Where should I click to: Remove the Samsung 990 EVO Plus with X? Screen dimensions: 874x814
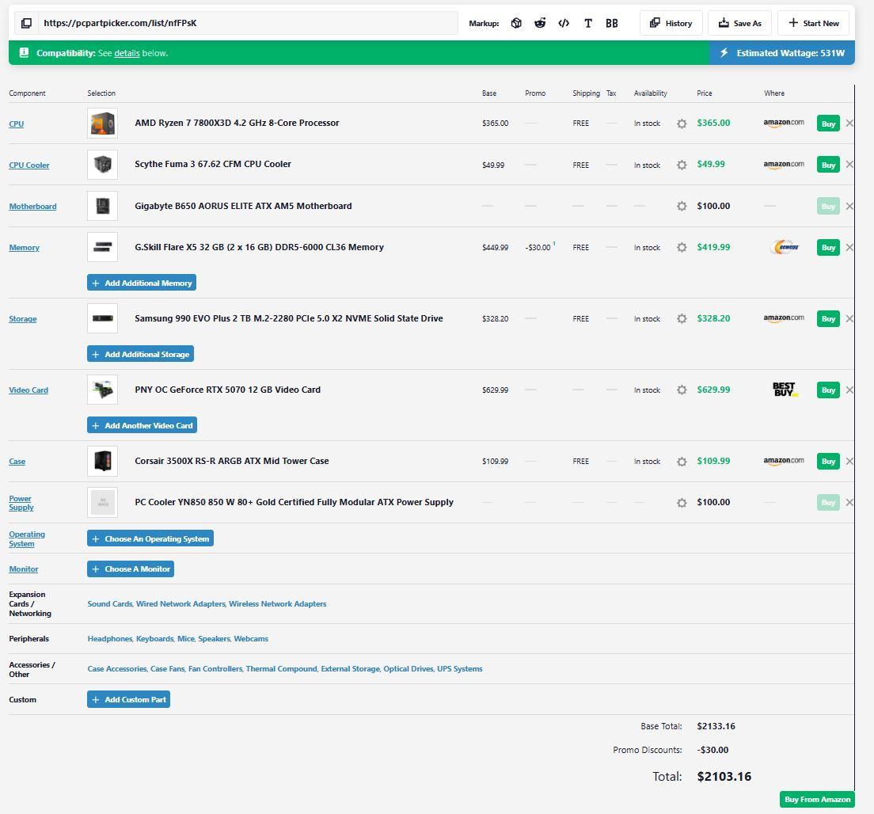(849, 319)
